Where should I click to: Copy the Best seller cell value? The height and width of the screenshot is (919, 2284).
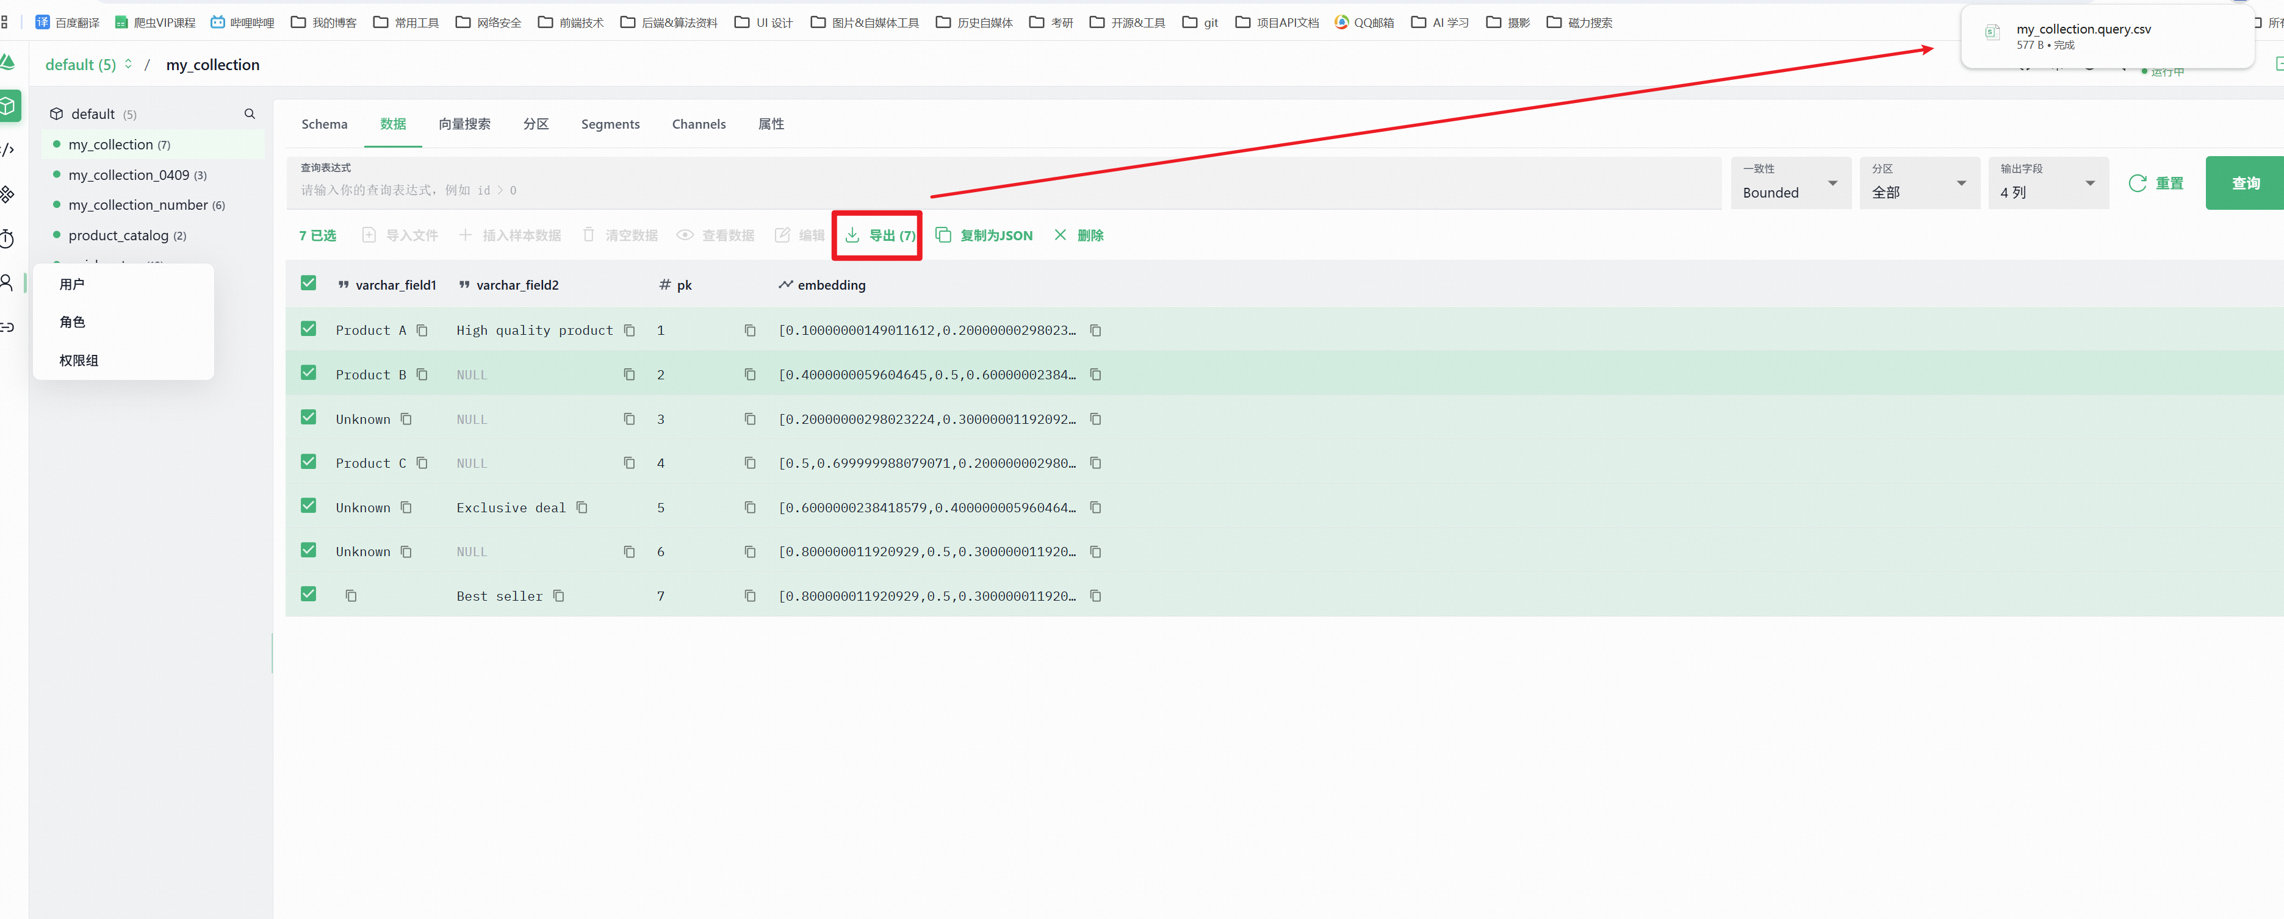click(x=558, y=596)
